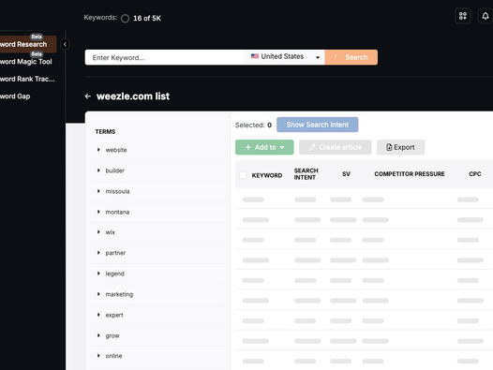Open Keyword Research in sidebar
The height and width of the screenshot is (370, 493).
pyautogui.click(x=28, y=44)
